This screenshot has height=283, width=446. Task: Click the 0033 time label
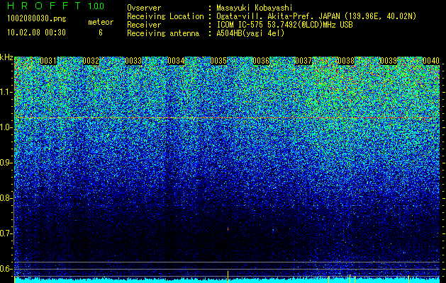pos(133,61)
